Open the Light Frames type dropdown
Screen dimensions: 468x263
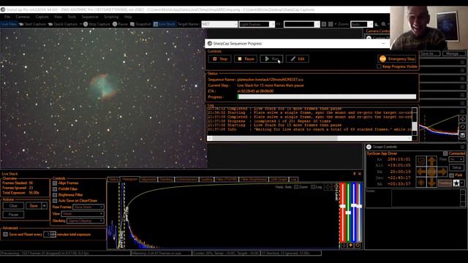pyautogui.click(x=257, y=24)
